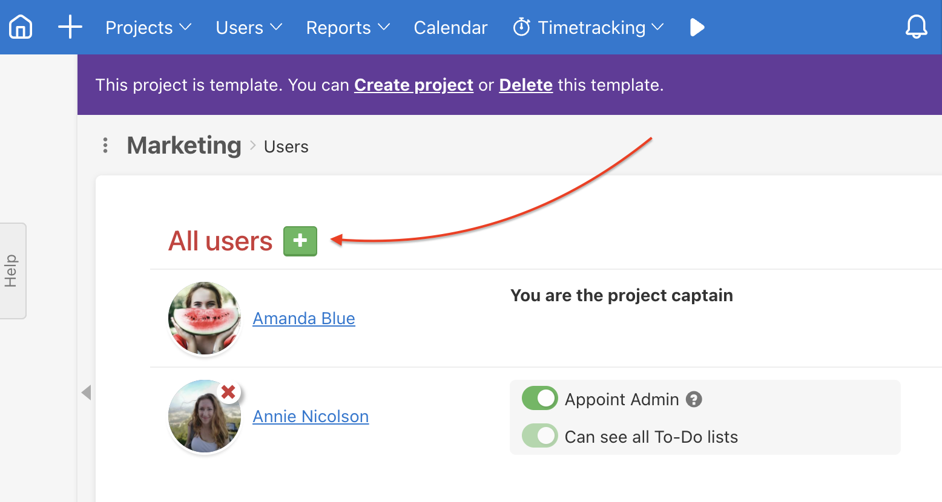Open the Help side tab
This screenshot has width=942, height=502.
13,271
